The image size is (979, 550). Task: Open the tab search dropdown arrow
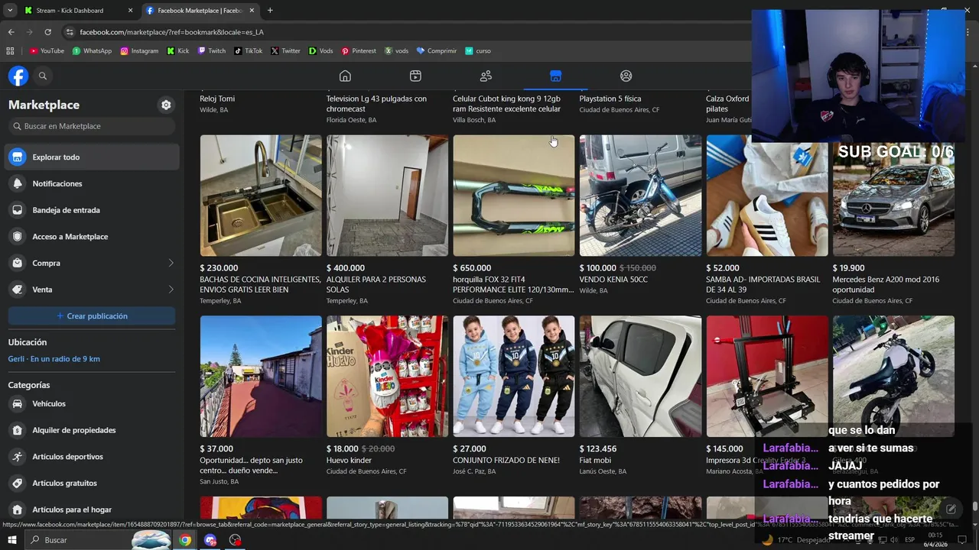click(x=10, y=11)
